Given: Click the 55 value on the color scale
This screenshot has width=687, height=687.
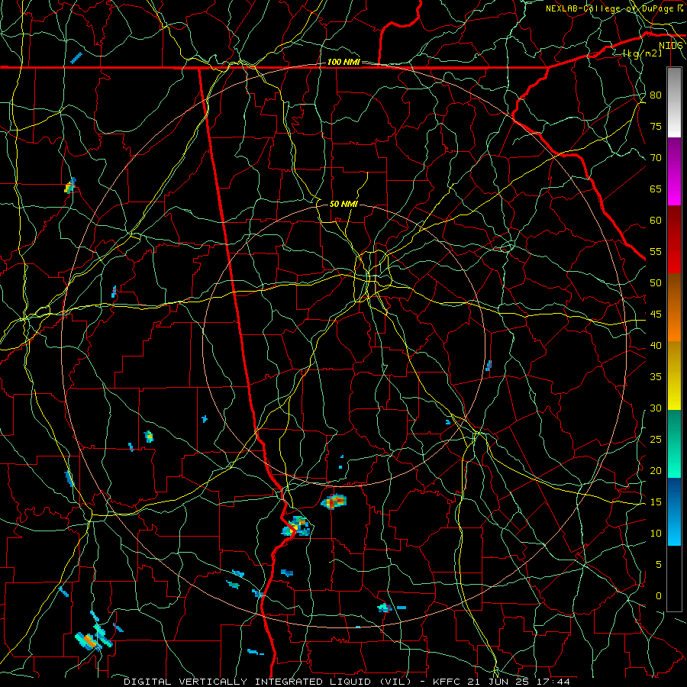Looking at the screenshot, I should [656, 252].
